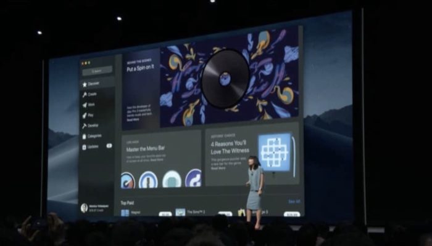Click the Top Paid section heading
432x246 pixels.
click(x=127, y=203)
